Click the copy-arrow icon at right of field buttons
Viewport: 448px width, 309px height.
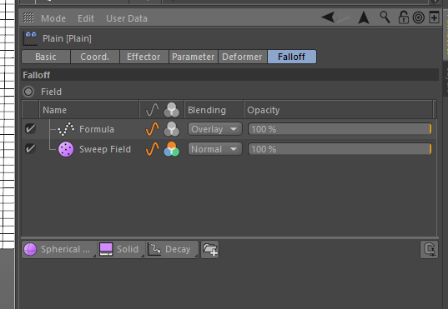(429, 249)
